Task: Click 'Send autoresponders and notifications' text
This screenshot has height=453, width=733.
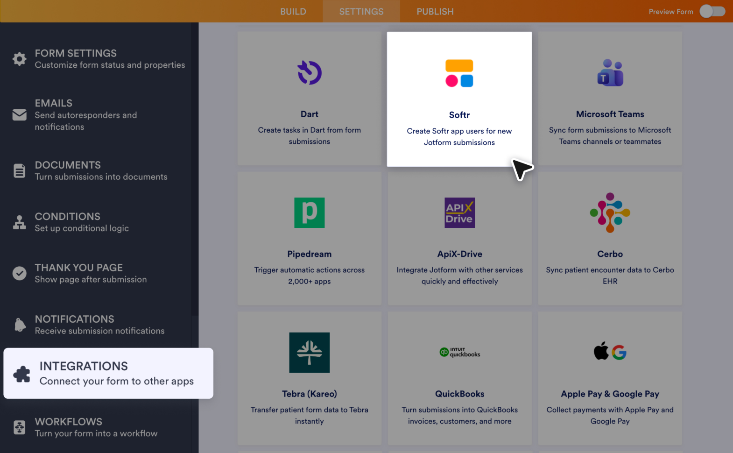Action: click(x=86, y=121)
